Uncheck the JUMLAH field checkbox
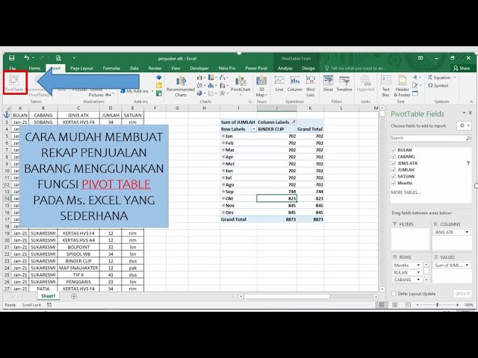The width and height of the screenshot is (478, 358). (x=394, y=170)
